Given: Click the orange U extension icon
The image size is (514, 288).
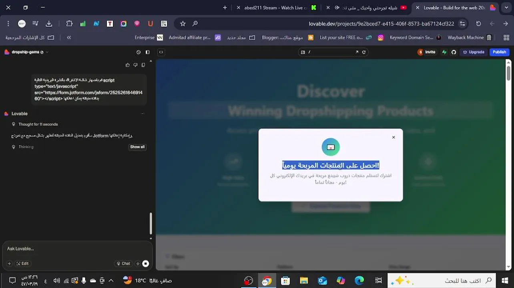Looking at the screenshot, I should pyautogui.click(x=151, y=24).
